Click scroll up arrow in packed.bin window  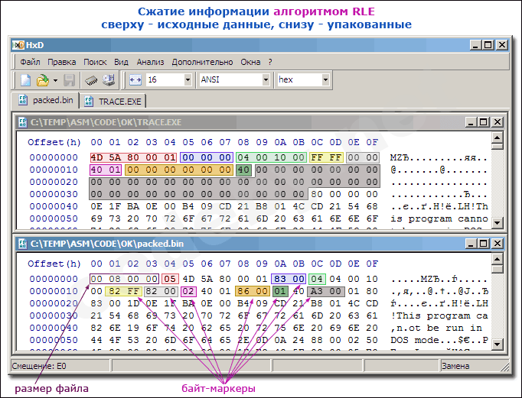[x=497, y=259]
